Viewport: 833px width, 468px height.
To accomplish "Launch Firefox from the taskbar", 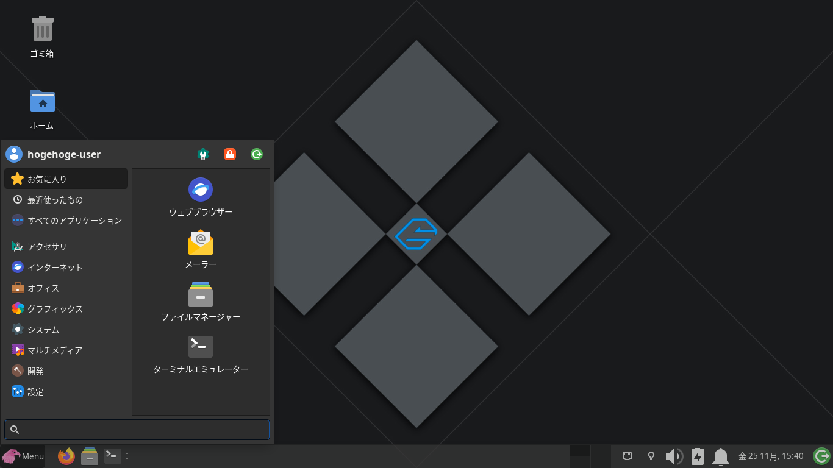I will [x=66, y=456].
